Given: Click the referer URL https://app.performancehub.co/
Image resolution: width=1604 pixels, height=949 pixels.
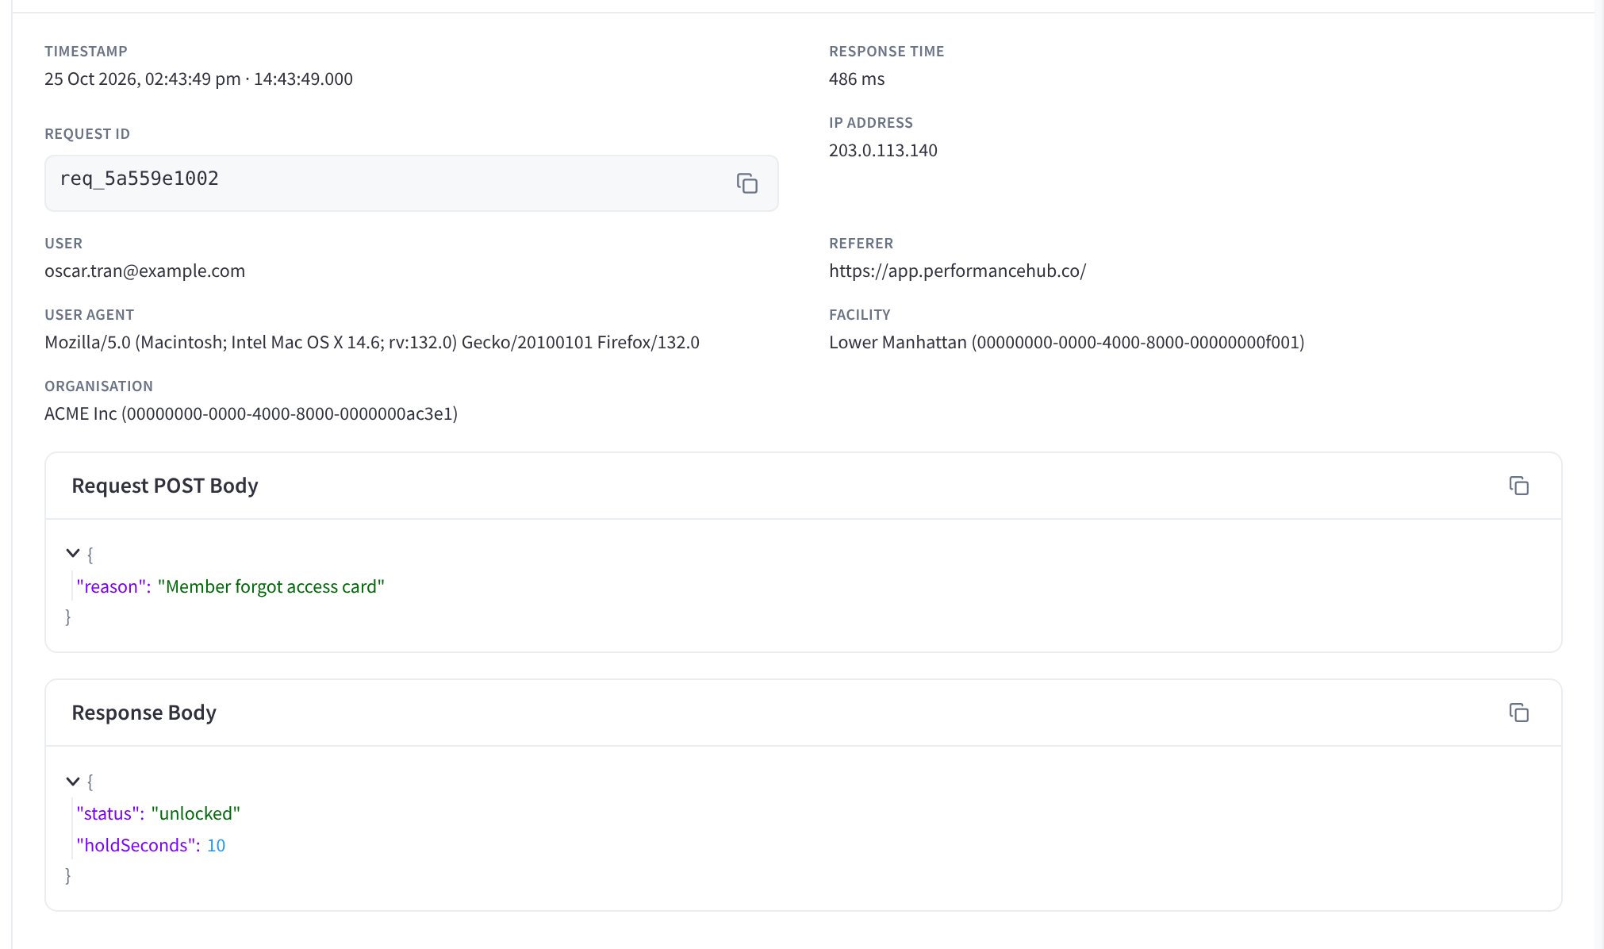Looking at the screenshot, I should tap(957, 271).
